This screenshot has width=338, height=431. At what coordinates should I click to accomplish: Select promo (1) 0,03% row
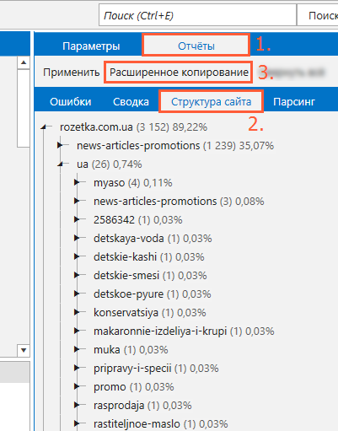click(134, 387)
